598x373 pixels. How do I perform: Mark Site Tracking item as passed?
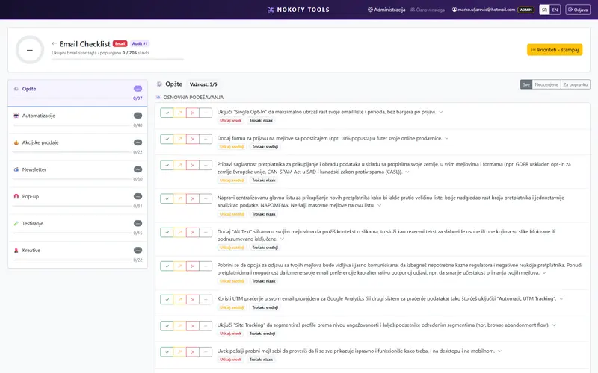[167, 326]
